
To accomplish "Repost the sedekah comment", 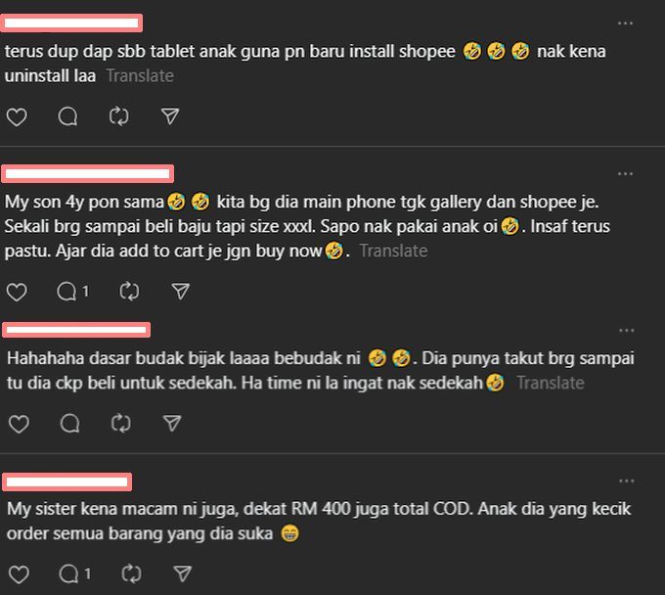I will point(121,423).
